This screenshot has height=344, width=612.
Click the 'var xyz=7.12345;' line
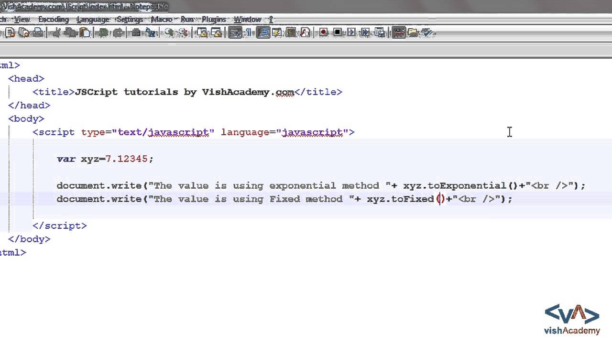[x=105, y=159]
